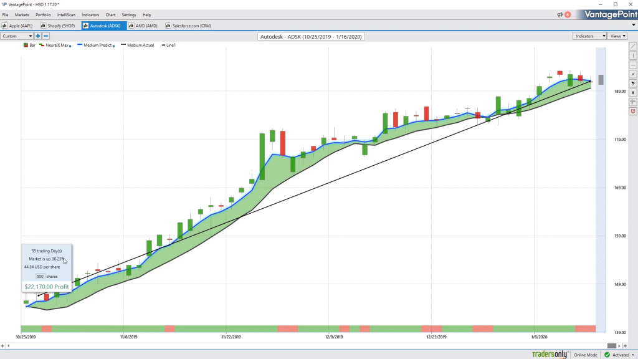Click the VantagePoint logo banner
The image size is (638, 359).
click(611, 15)
